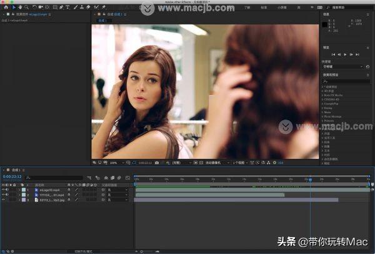This screenshot has width=375, height=254.
Task: Open the Effect Controls panel tab
Action: [x=31, y=14]
